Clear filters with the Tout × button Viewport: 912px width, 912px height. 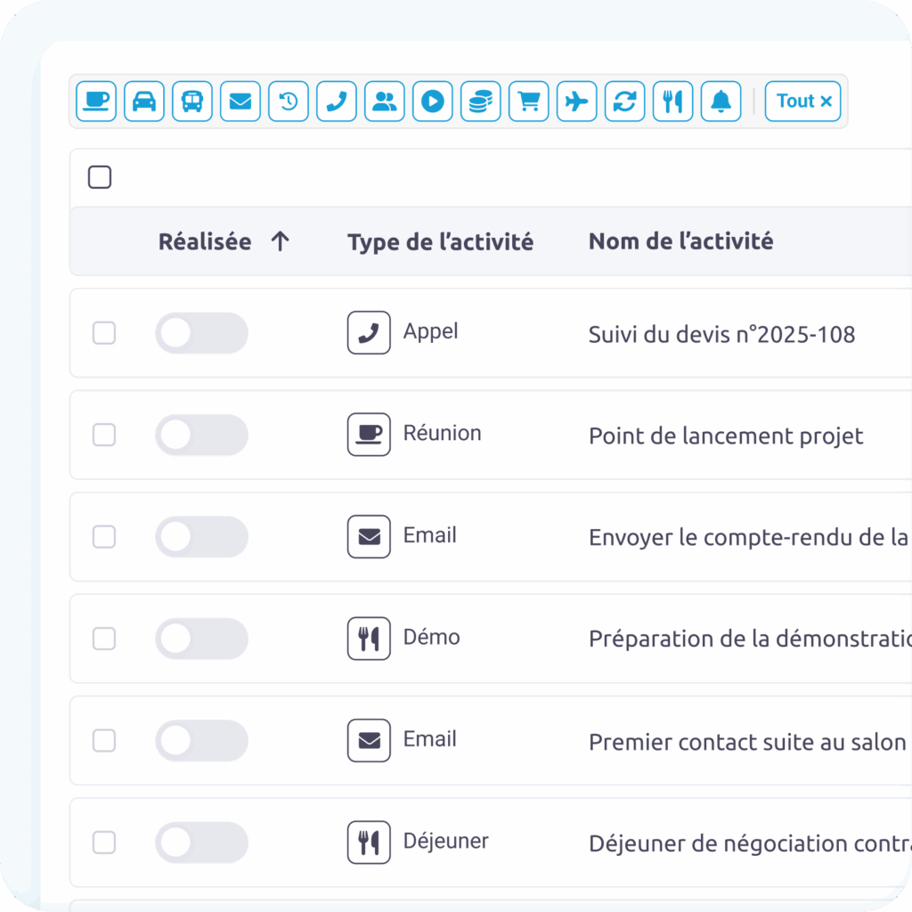803,102
